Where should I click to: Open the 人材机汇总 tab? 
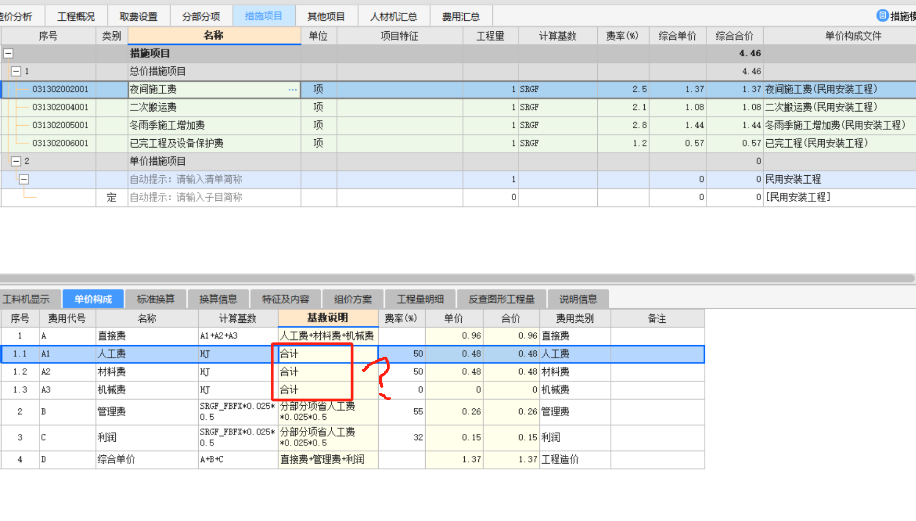pyautogui.click(x=394, y=17)
